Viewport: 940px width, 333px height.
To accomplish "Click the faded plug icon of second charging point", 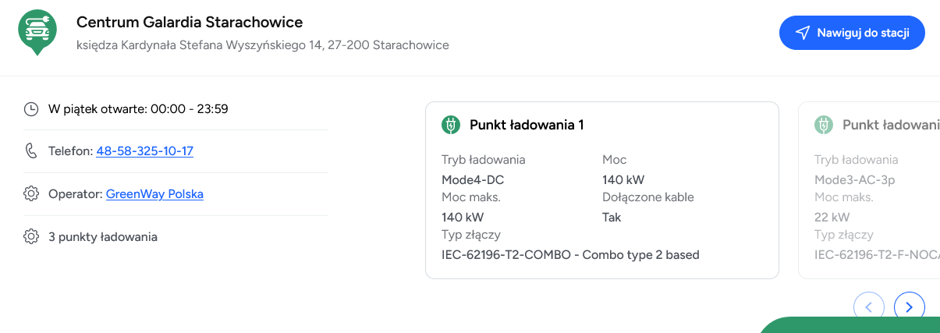I will [824, 125].
